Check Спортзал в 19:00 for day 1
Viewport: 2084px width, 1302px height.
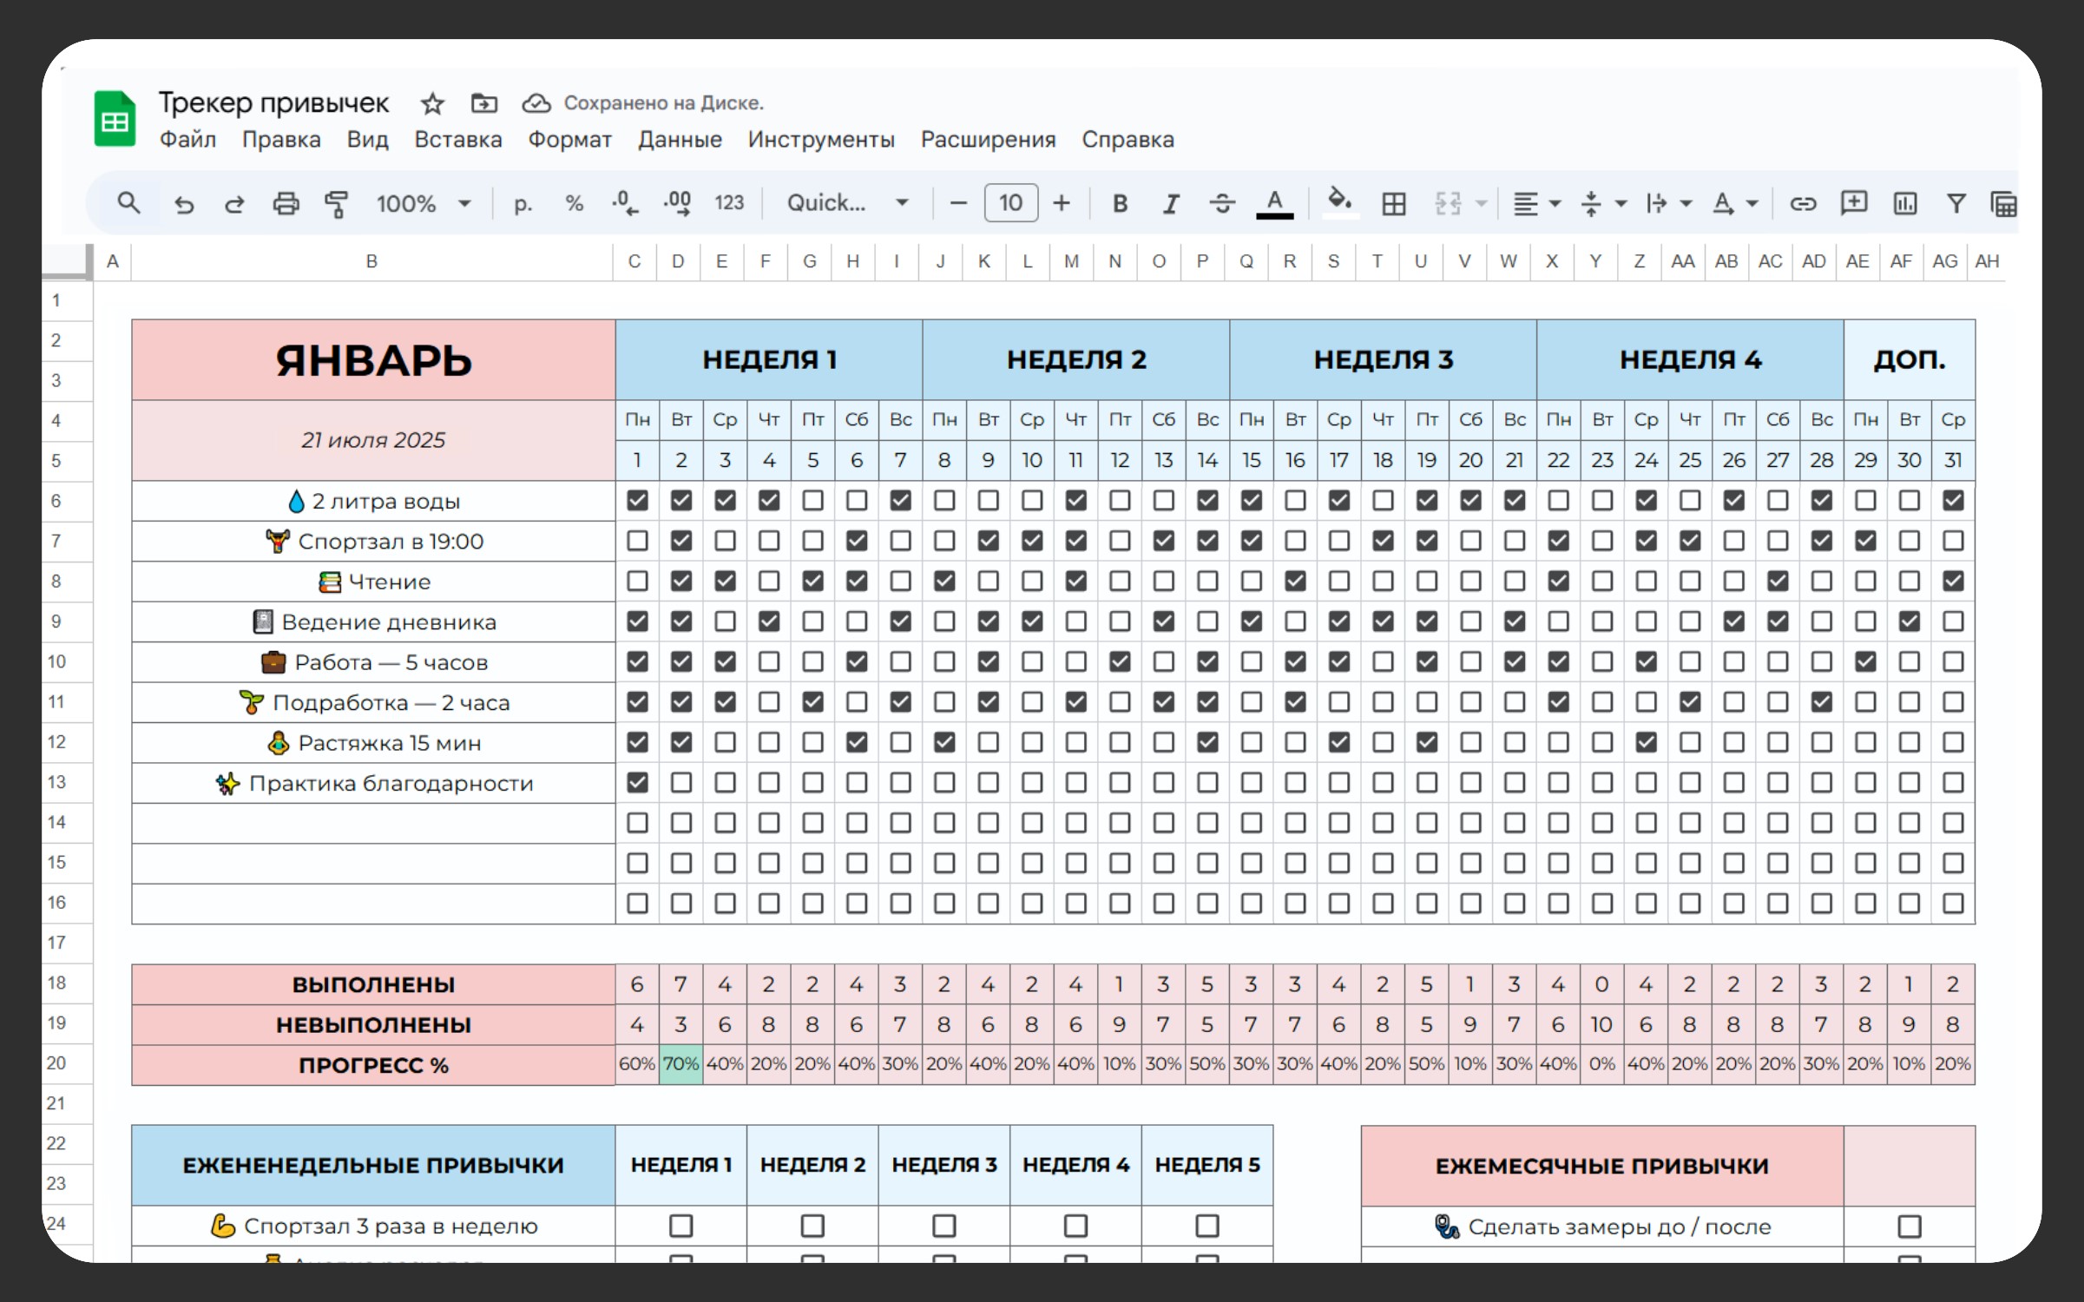637,541
